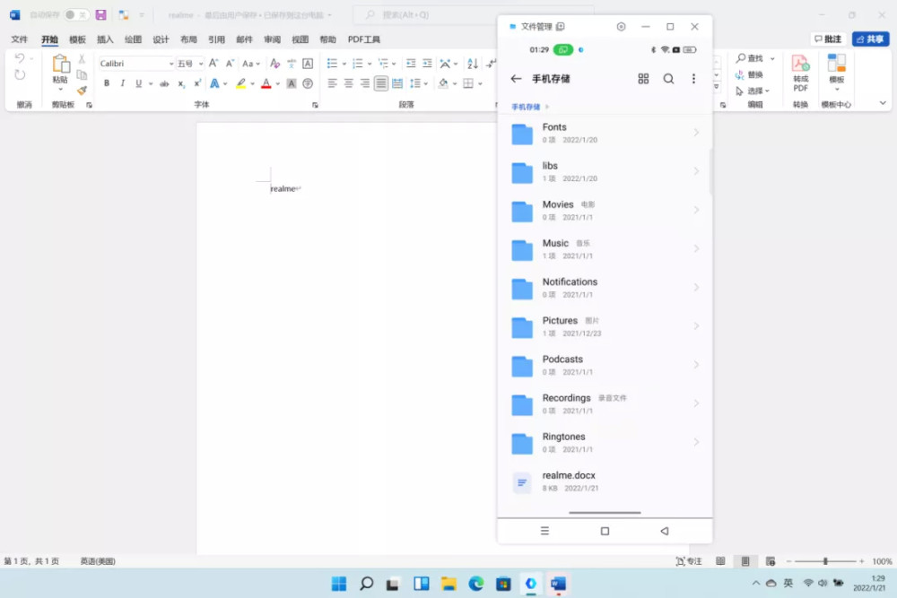Open three-dot more menu in file manager
897x598 pixels.
coord(693,79)
